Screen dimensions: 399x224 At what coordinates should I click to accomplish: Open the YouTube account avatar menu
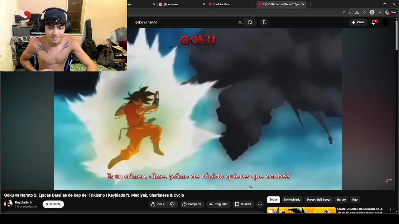(386, 22)
